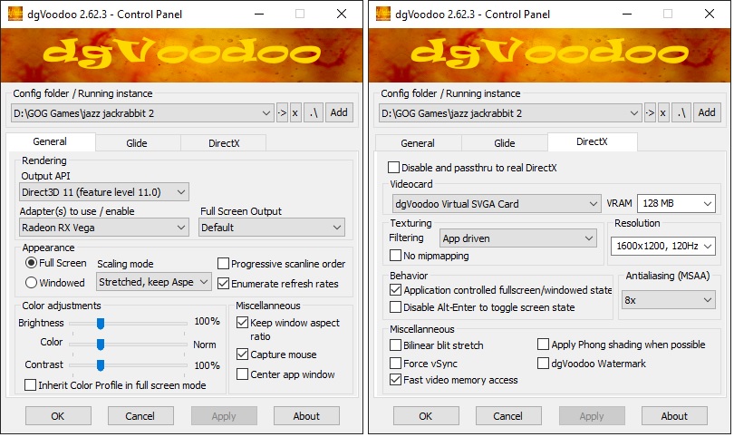The width and height of the screenshot is (734, 437).
Task: Click the '.\' folder button in the left window
Action: click(314, 113)
